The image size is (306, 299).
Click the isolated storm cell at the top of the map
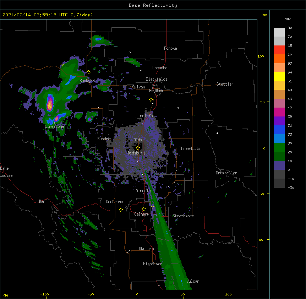point(99,41)
